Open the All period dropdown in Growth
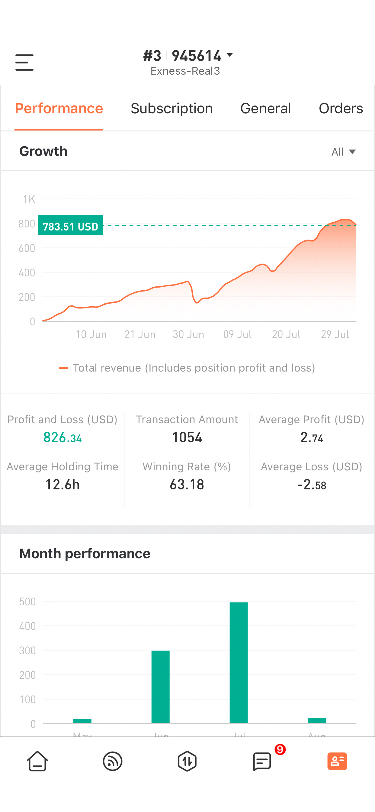Screen dimensions: 375x812 pyautogui.click(x=344, y=152)
